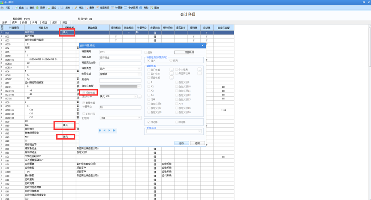This screenshot has height=200, width=371.
Task: Switch to the 负债 tab
Action: click(x=24, y=22)
